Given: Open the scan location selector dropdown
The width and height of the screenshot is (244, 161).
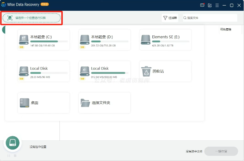Looking at the screenshot, I should (x=32, y=18).
